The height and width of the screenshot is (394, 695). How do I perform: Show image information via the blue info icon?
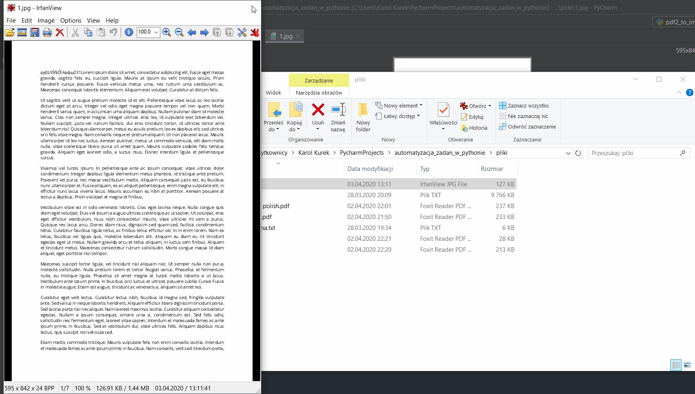click(129, 32)
